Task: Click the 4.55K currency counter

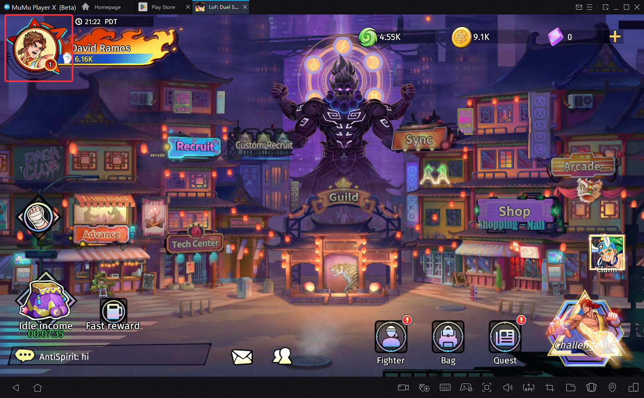Action: click(x=390, y=37)
